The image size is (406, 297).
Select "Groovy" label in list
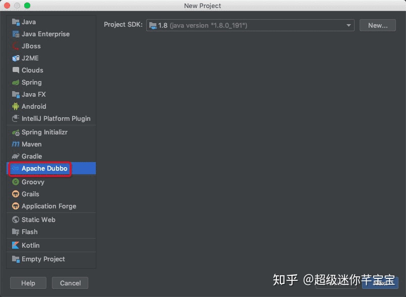click(x=33, y=182)
